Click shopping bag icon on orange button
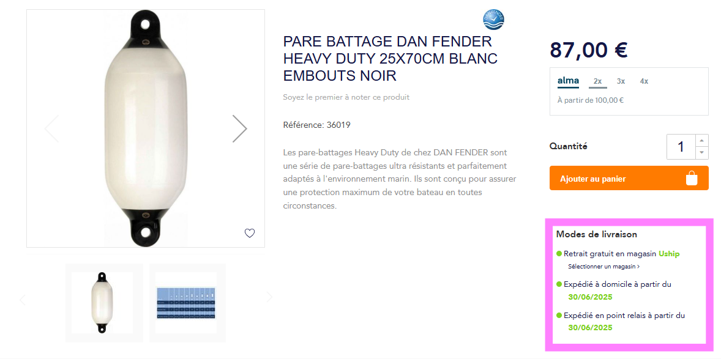Image resolution: width=721 pixels, height=359 pixels. pyautogui.click(x=692, y=179)
